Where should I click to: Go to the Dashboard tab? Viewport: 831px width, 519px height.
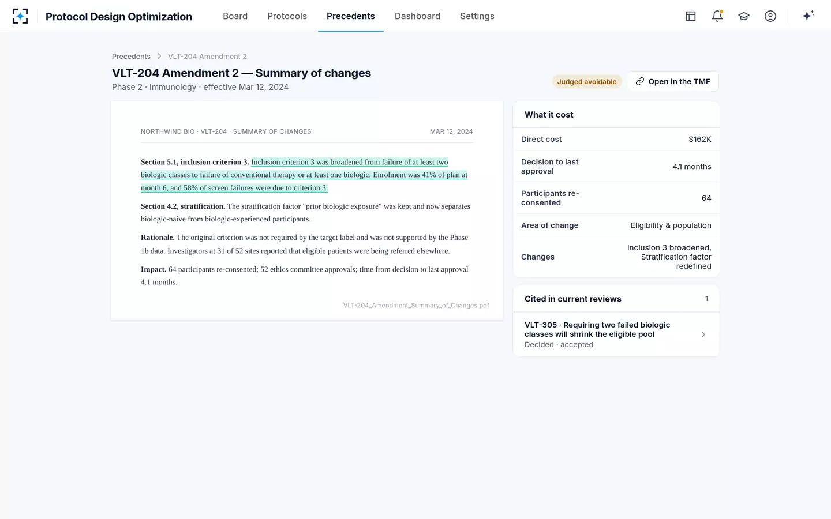pyautogui.click(x=417, y=16)
